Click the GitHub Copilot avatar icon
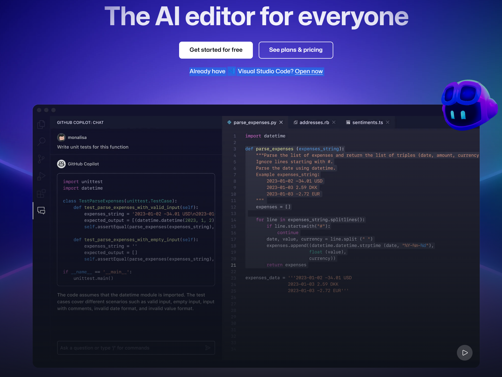Viewport: 502px width, 377px height. pyautogui.click(x=61, y=164)
